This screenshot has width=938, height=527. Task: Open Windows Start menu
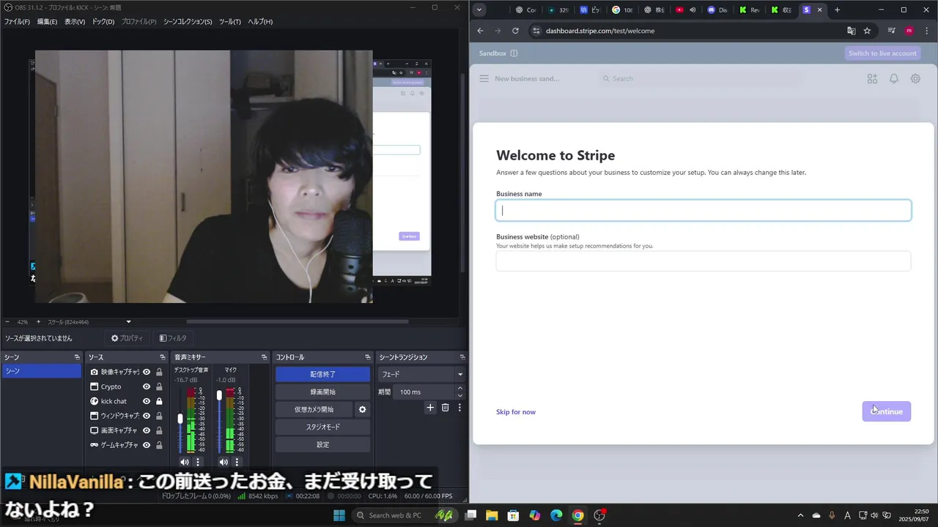[339, 515]
